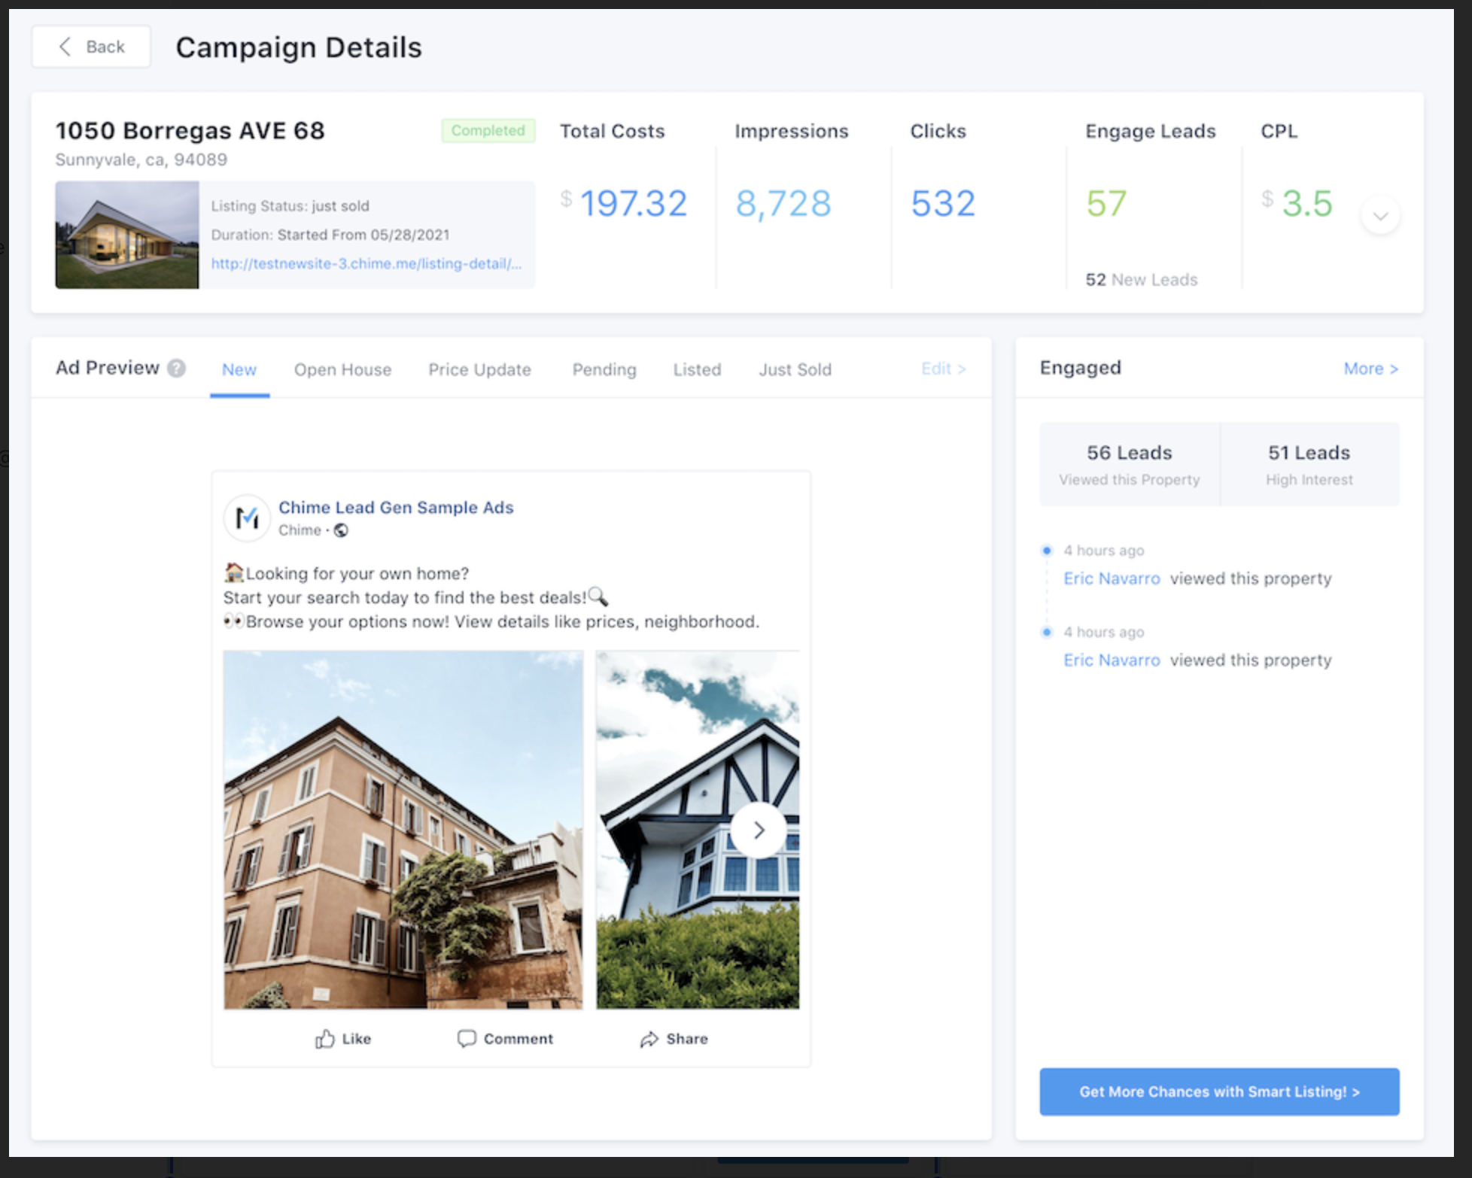Viewport: 1472px width, 1178px height.
Task: Click Get More Chances with Smart Listing
Action: coord(1219,1091)
